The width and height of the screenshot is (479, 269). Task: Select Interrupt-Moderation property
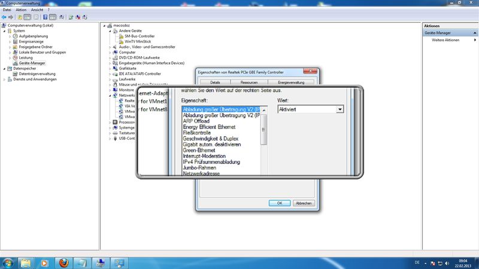coord(204,156)
